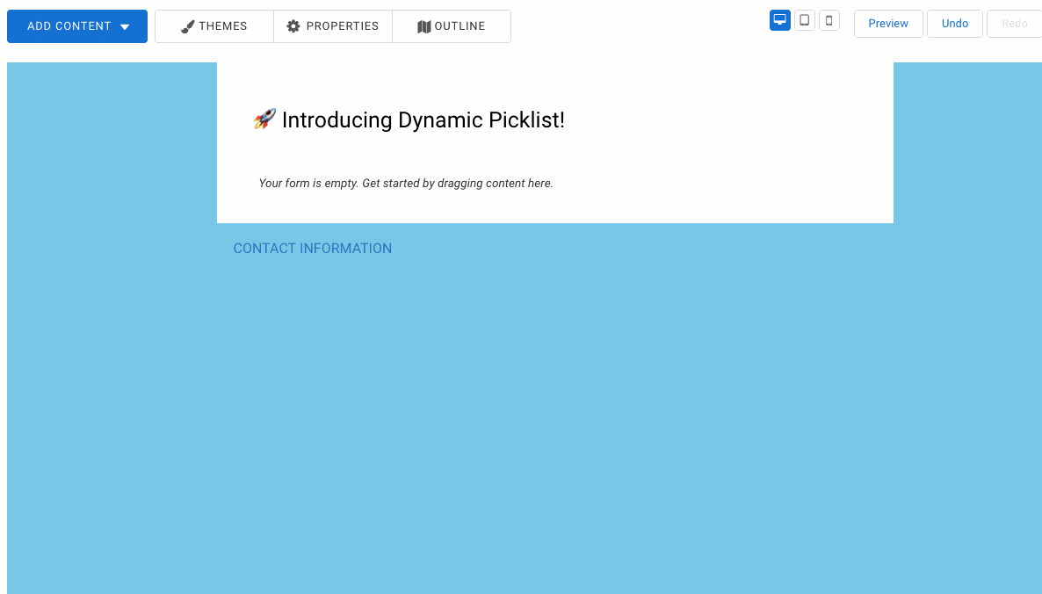Viewport: 1042px width, 594px height.
Task: Click the Preview button
Action: click(888, 23)
